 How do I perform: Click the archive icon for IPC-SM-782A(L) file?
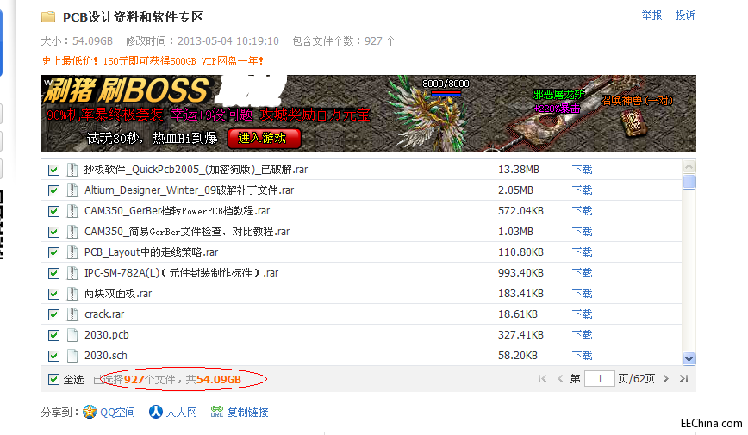click(x=72, y=273)
